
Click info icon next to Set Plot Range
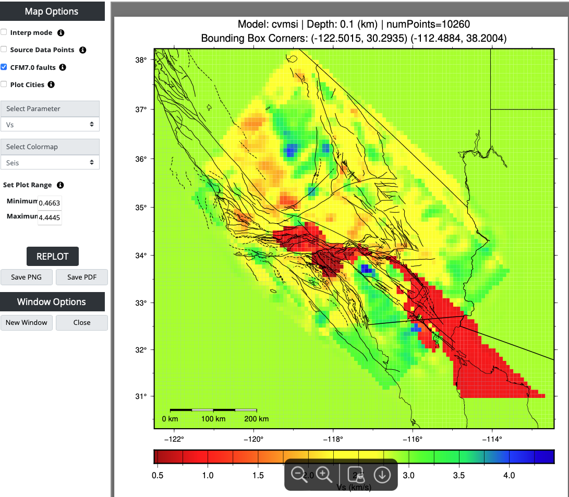(x=60, y=185)
